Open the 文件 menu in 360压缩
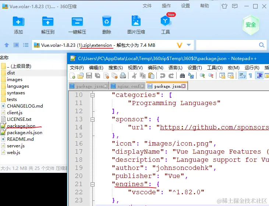 (147, 6)
